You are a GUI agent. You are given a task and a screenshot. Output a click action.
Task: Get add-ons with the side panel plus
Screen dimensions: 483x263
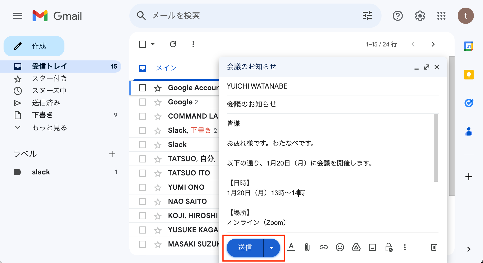[469, 177]
